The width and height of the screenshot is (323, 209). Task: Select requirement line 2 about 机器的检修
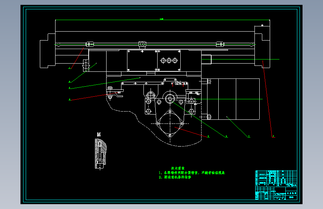pyautogui.click(x=175, y=177)
